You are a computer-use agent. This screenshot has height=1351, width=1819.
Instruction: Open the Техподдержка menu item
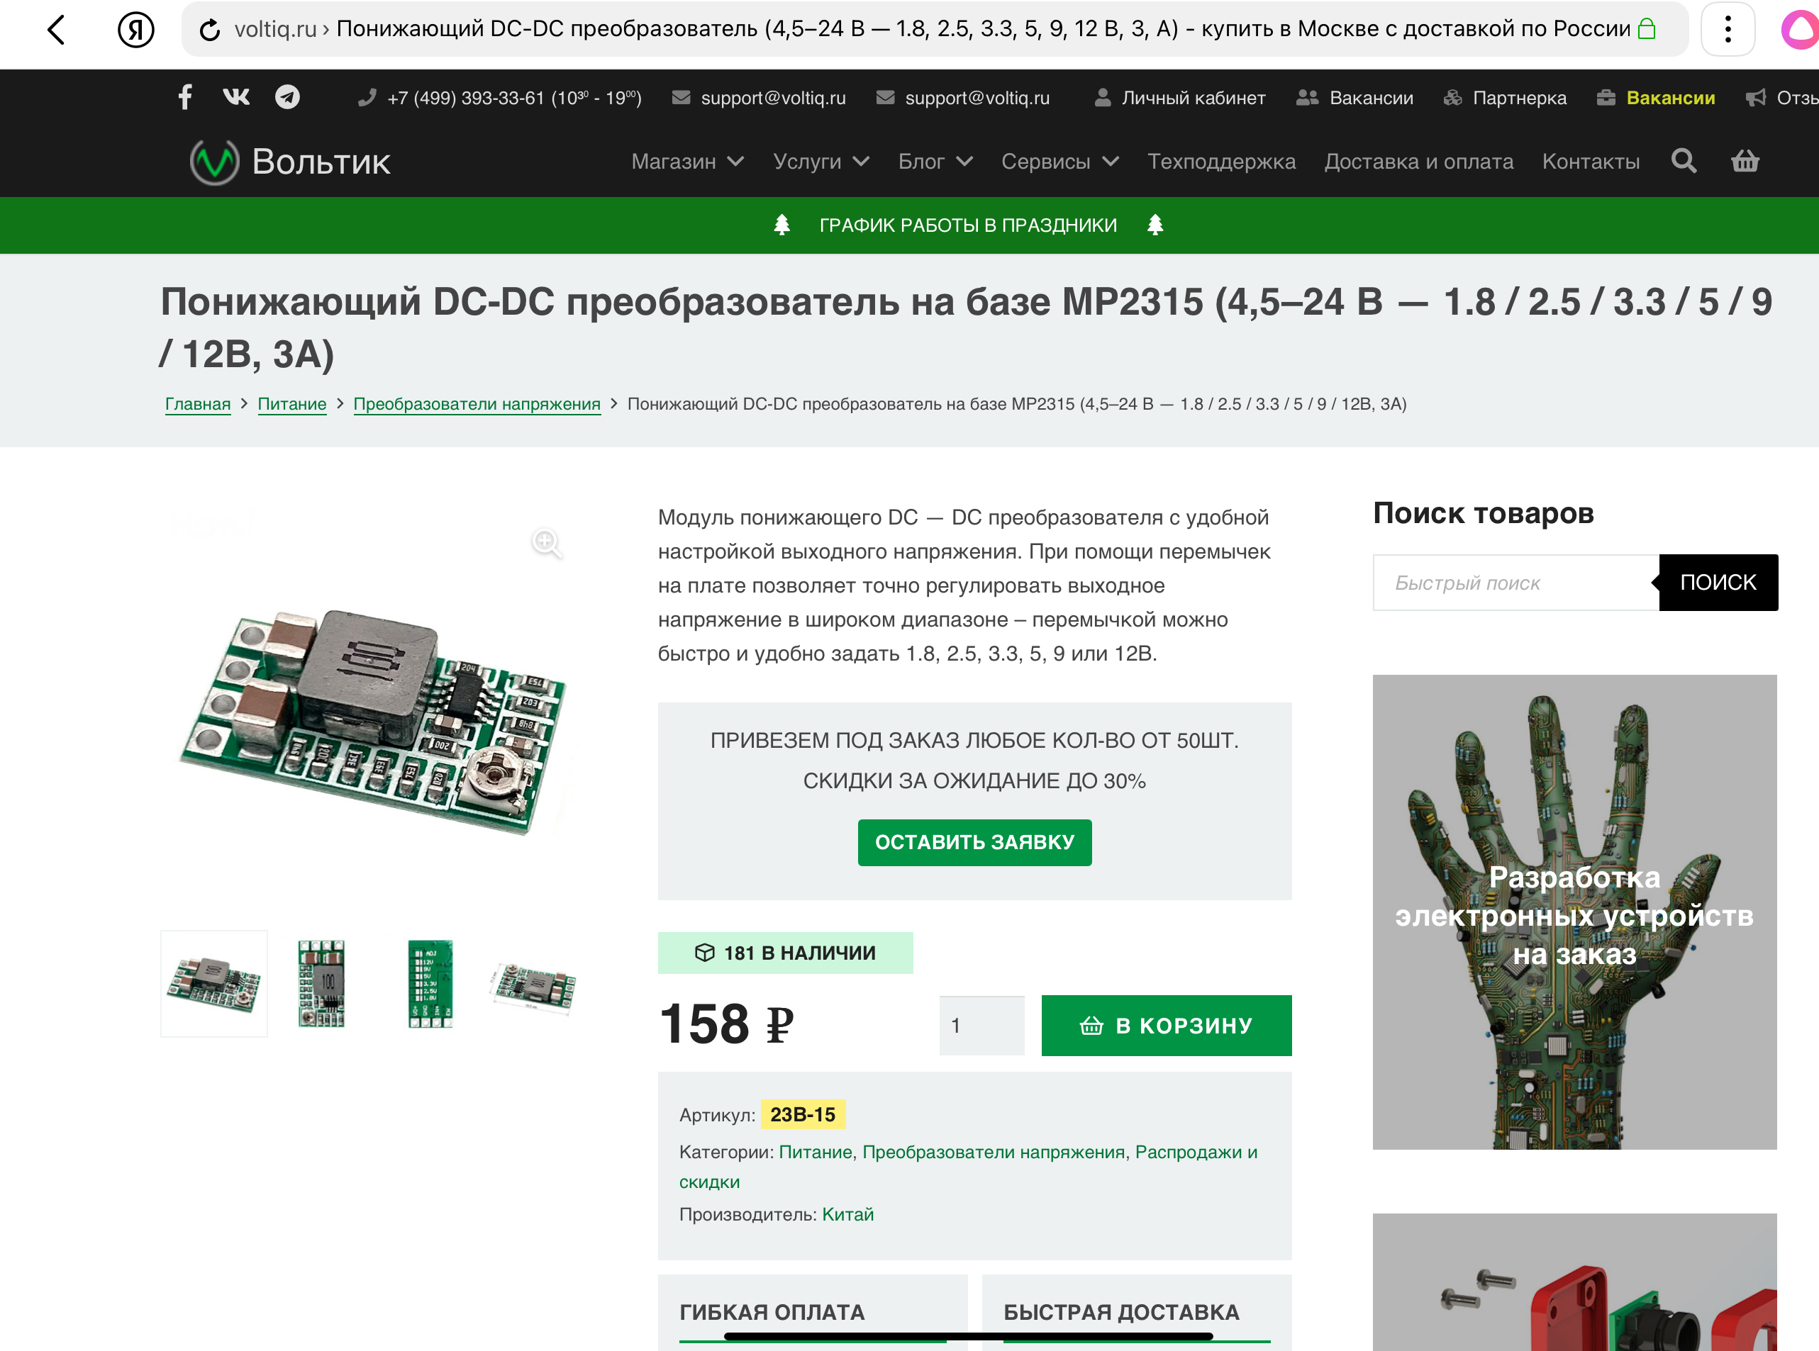coord(1221,161)
